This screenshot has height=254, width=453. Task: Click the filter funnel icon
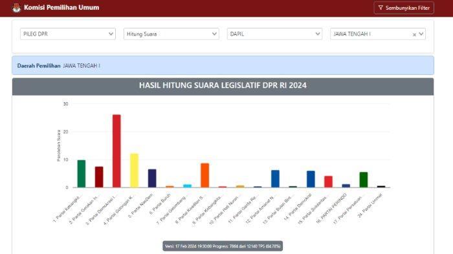[381, 8]
